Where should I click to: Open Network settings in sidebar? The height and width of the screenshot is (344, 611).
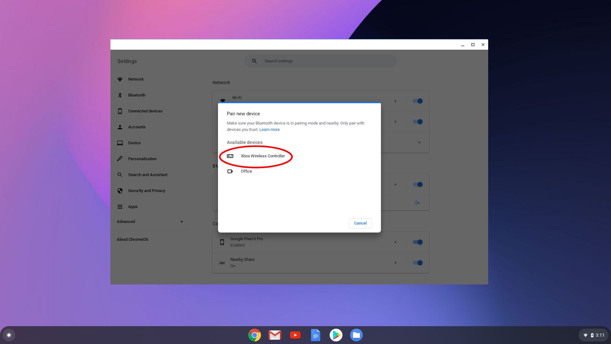pyautogui.click(x=136, y=79)
